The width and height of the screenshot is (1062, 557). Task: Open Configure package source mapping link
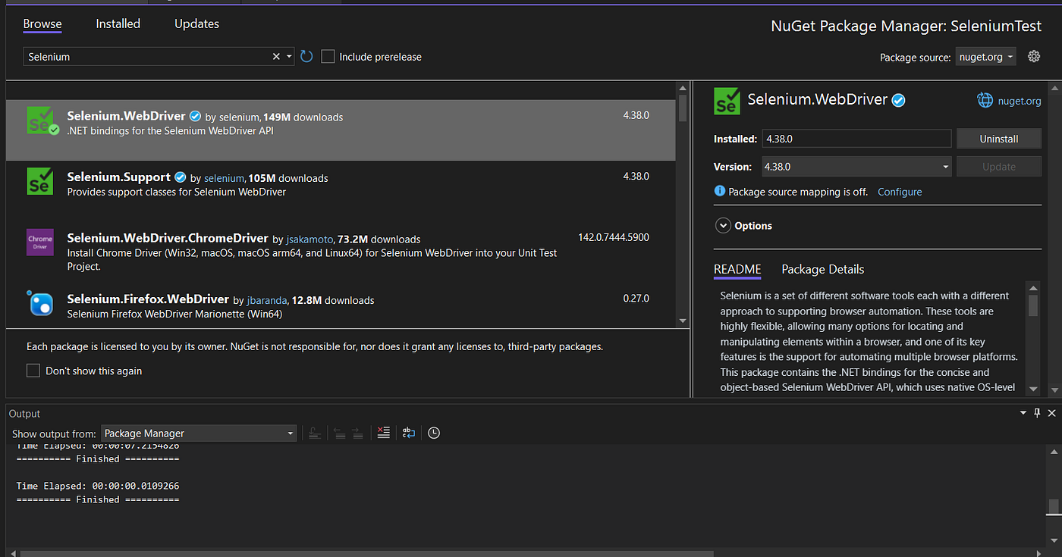click(x=900, y=192)
